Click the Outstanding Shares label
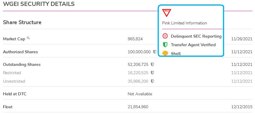Viewport: 255px width, 115px height. (x=22, y=65)
